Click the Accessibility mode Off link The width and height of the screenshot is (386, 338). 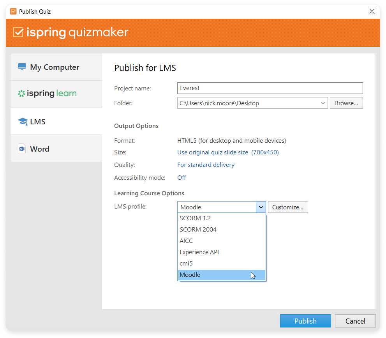pyautogui.click(x=182, y=177)
